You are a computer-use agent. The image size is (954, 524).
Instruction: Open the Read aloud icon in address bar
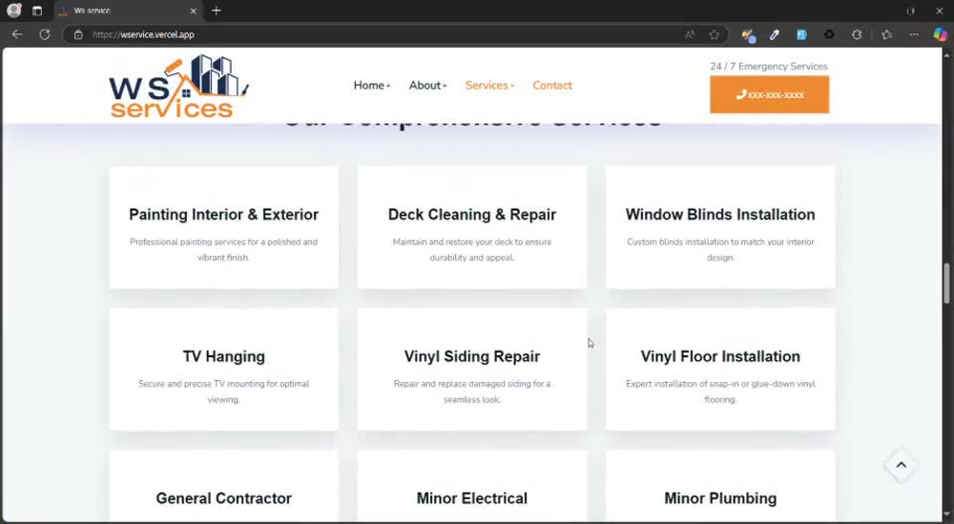coord(690,34)
